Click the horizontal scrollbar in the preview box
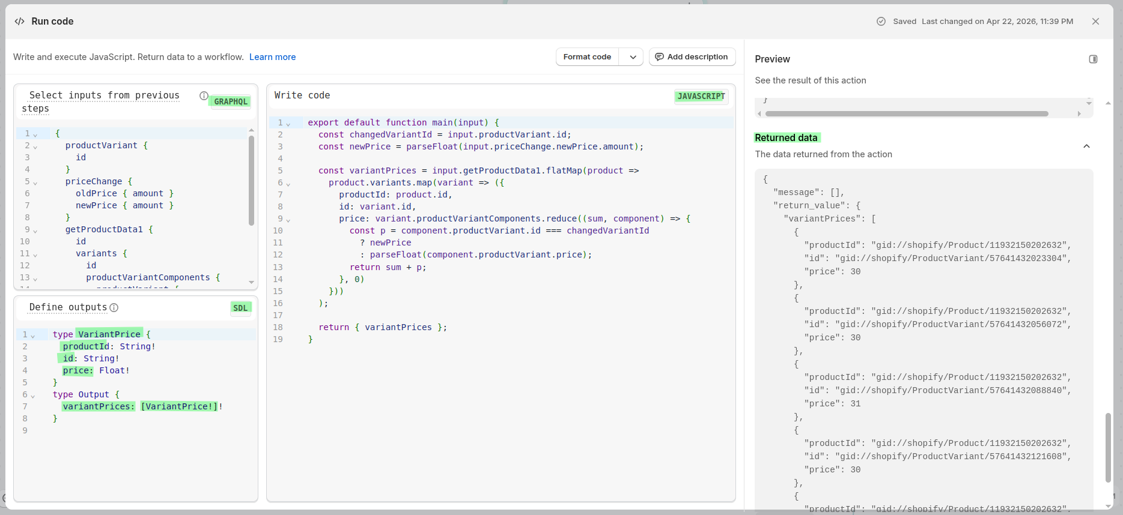Viewport: 1123px width, 515px height. point(906,113)
